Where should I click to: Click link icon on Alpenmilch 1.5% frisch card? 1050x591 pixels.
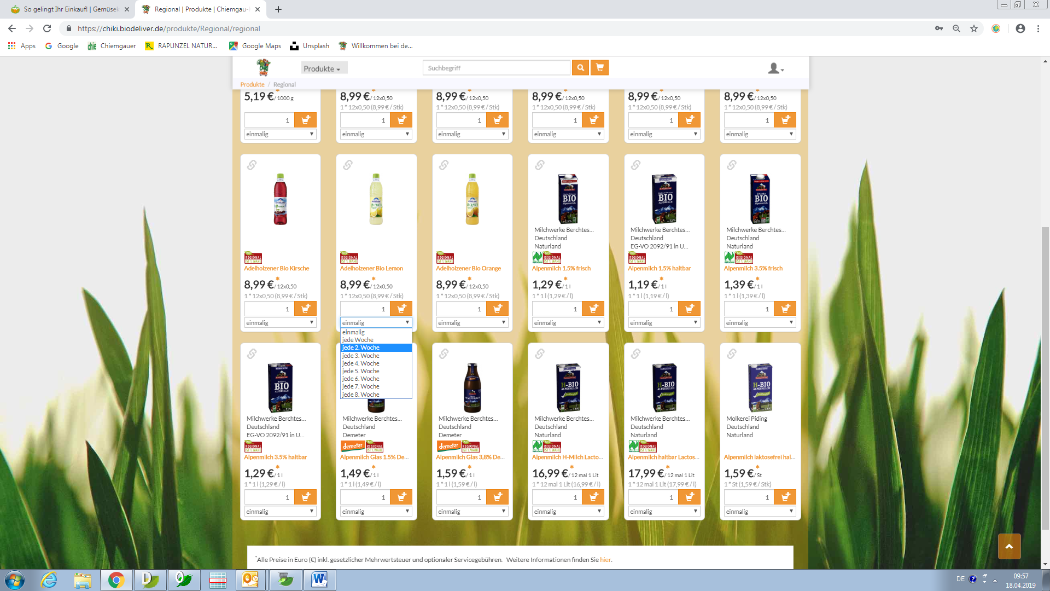click(x=540, y=165)
